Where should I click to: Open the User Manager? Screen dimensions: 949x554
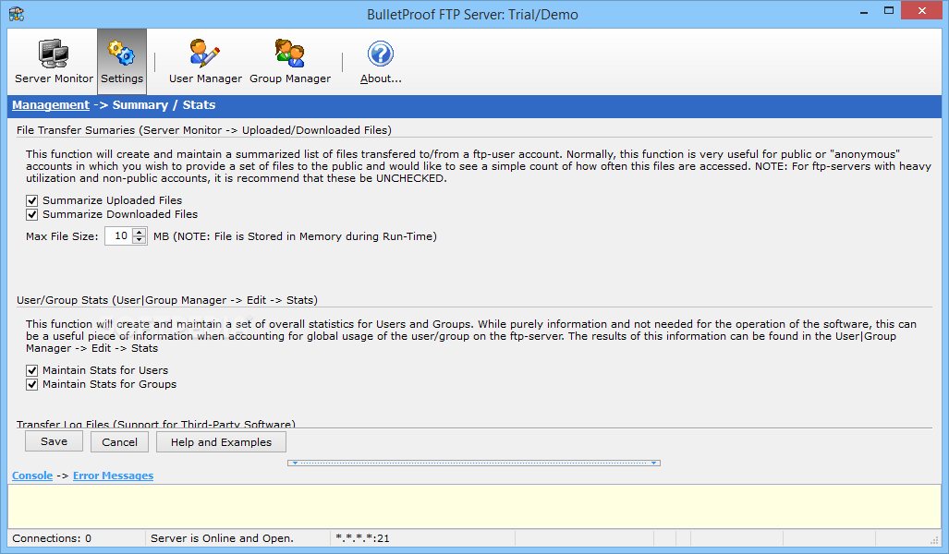[205, 62]
